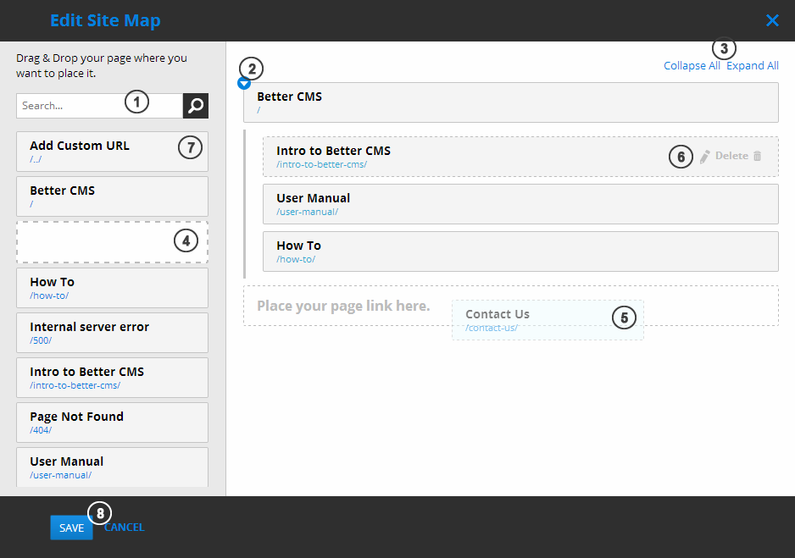
Task: Click Delete on the Intro to Better CMS row
Action: tap(730, 156)
